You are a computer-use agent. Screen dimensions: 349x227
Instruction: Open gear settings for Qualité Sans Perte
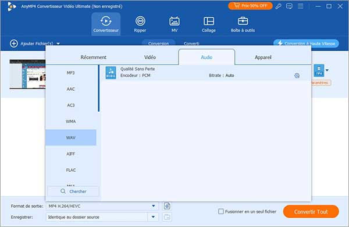[x=297, y=76]
